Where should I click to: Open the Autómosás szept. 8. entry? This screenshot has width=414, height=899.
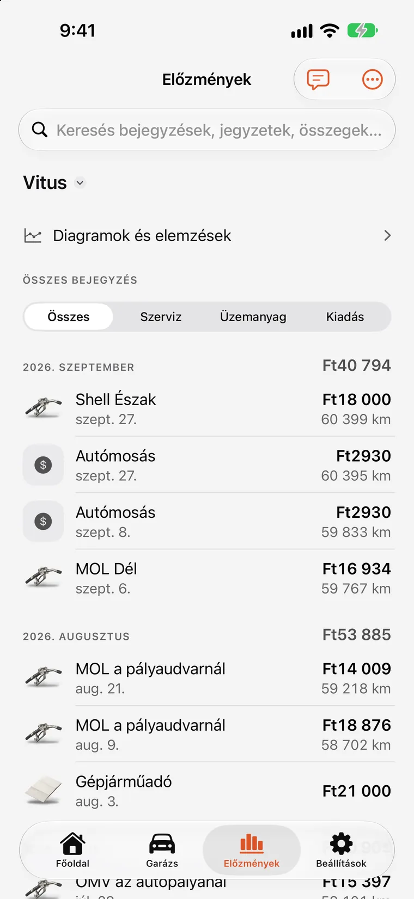point(207,522)
